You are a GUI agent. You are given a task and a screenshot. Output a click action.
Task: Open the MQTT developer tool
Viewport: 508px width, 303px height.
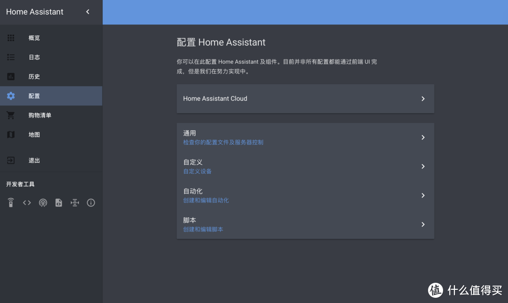(x=74, y=202)
